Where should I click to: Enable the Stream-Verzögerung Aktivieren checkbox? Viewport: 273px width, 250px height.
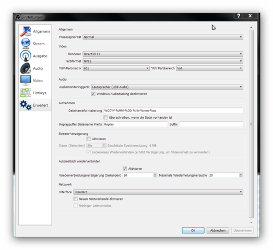[x=88, y=139]
